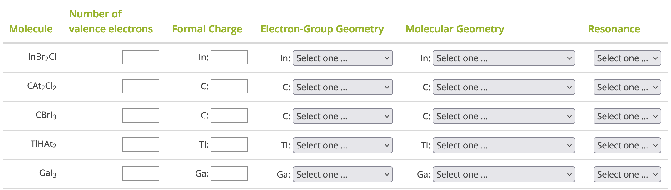Focus TlHAt2 valence electrons input
The height and width of the screenshot is (190, 671).
(141, 144)
